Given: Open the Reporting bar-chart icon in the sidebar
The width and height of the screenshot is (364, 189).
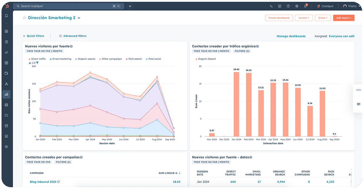Looking at the screenshot, I should (6, 94).
